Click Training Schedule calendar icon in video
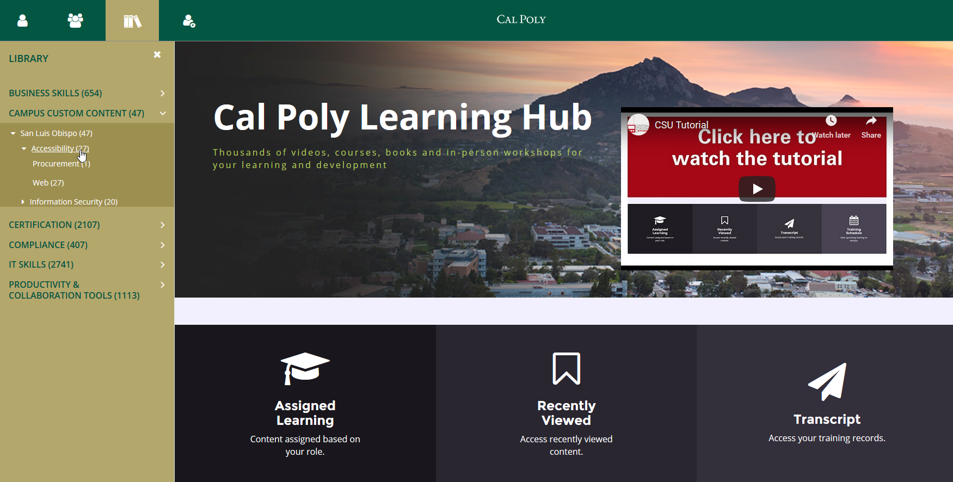The height and width of the screenshot is (482, 953). [854, 220]
